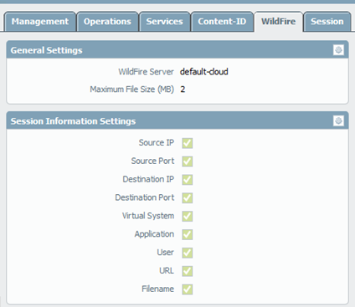Click the URL label text

[x=167, y=270]
